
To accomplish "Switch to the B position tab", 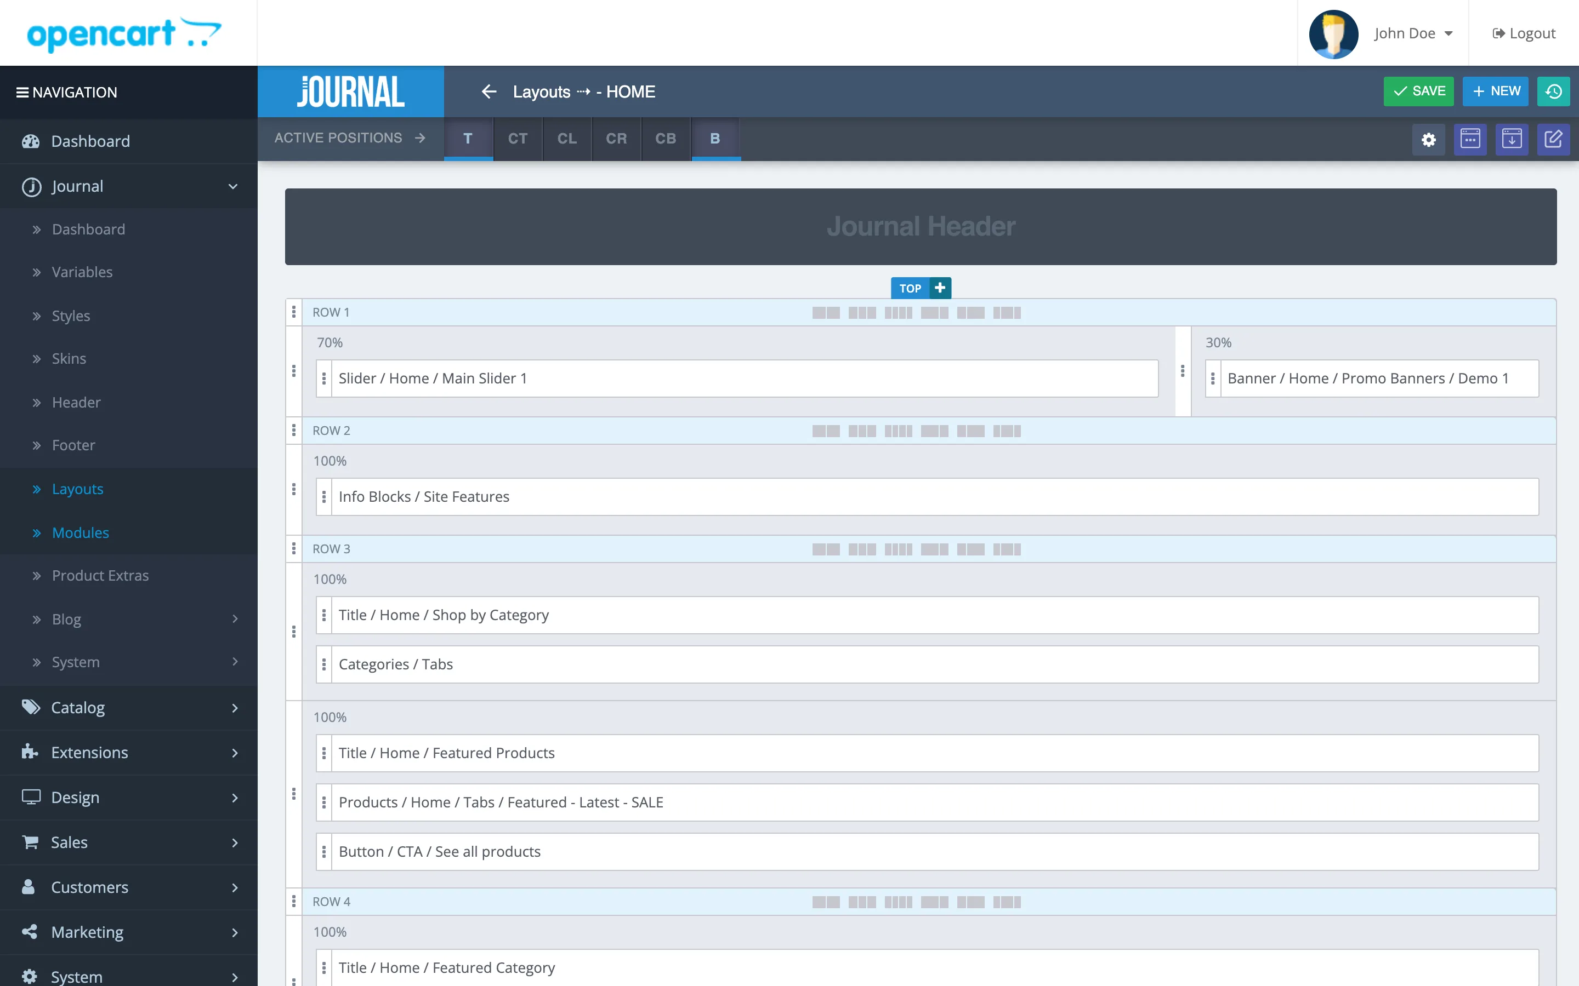I will point(715,138).
